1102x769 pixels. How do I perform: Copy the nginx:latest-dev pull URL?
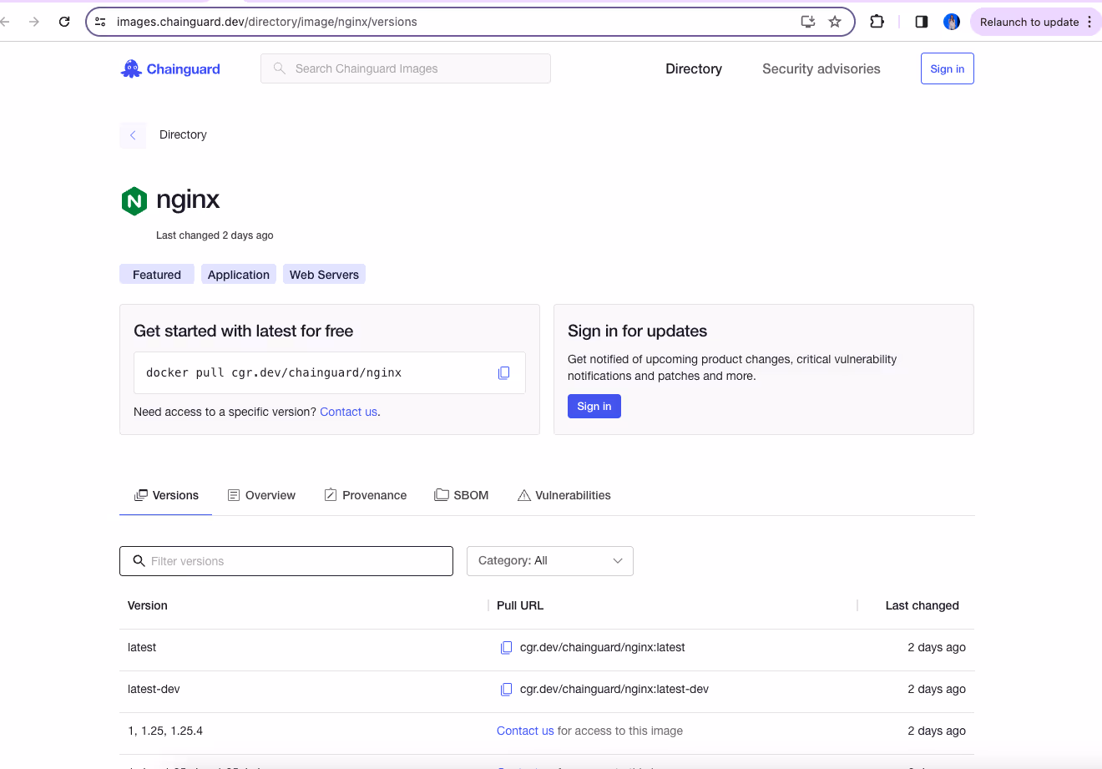click(x=506, y=689)
